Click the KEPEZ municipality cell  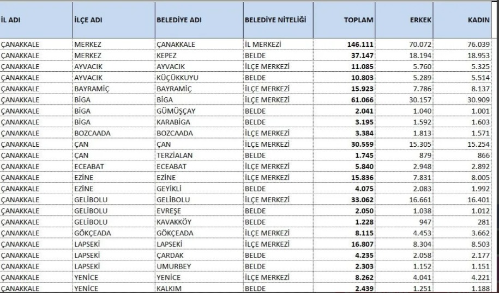click(167, 56)
